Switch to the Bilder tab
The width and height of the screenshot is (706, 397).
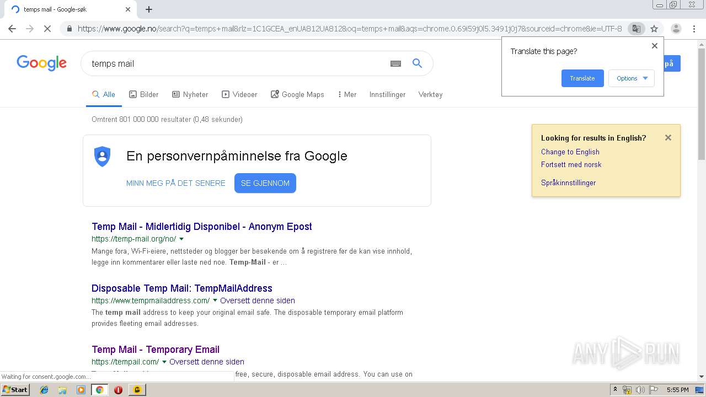coord(144,94)
